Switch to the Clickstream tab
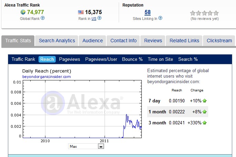This screenshot has height=157, width=236. point(219,41)
